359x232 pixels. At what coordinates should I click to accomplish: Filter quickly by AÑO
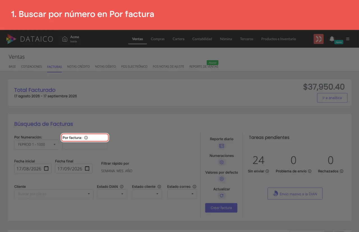point(129,171)
